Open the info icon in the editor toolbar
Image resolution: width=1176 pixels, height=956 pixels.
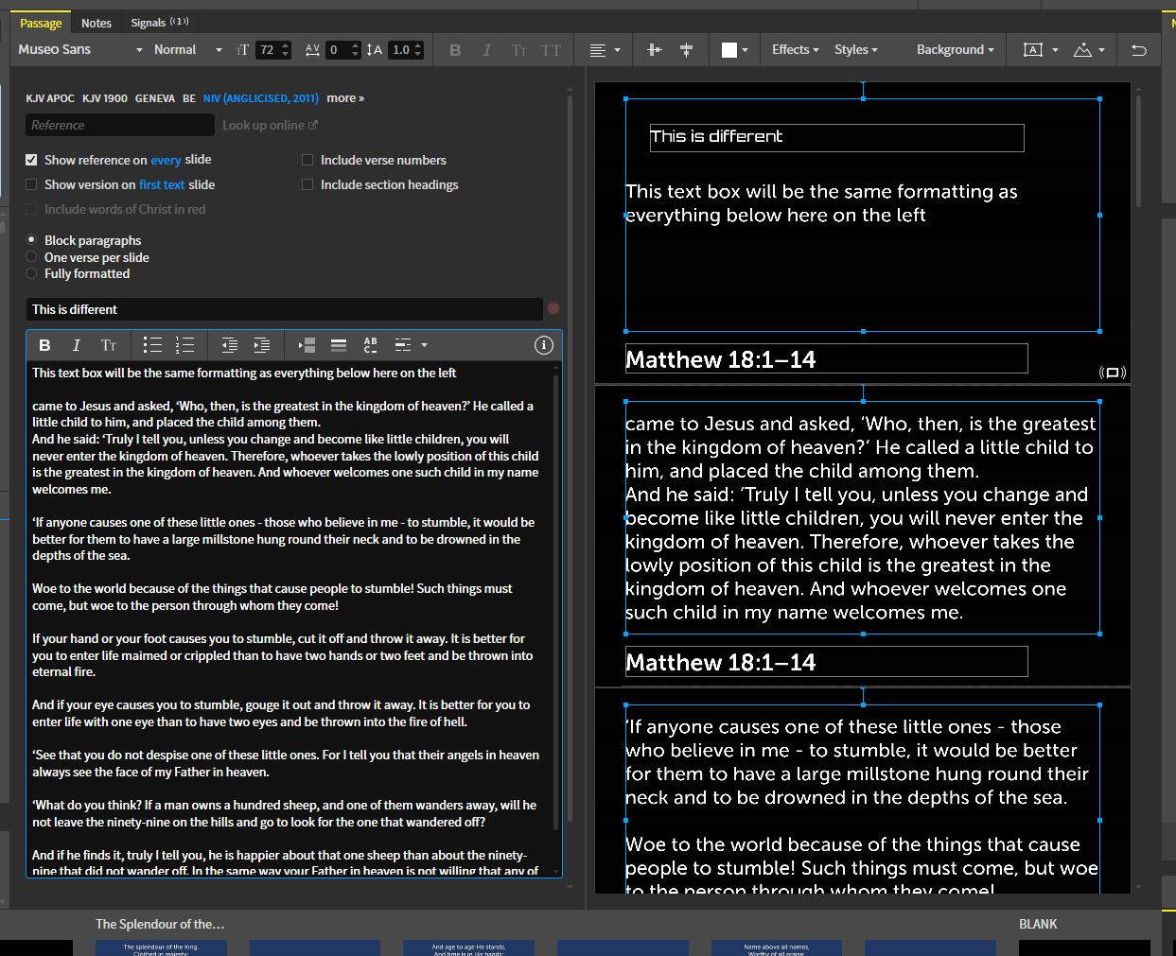pos(543,345)
